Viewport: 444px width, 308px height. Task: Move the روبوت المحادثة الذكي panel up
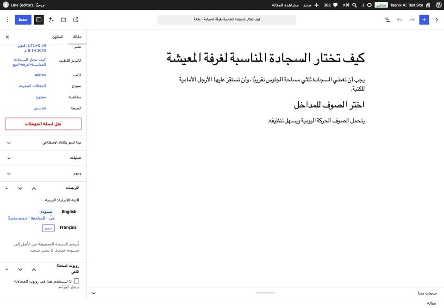34,270
